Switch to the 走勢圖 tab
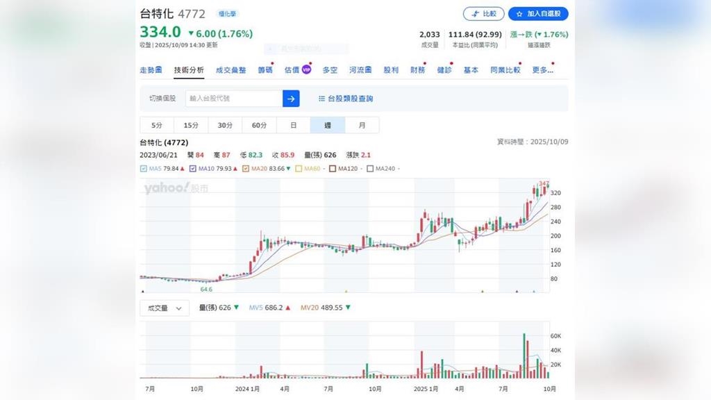Screen dimensions: 711x400 151,70
